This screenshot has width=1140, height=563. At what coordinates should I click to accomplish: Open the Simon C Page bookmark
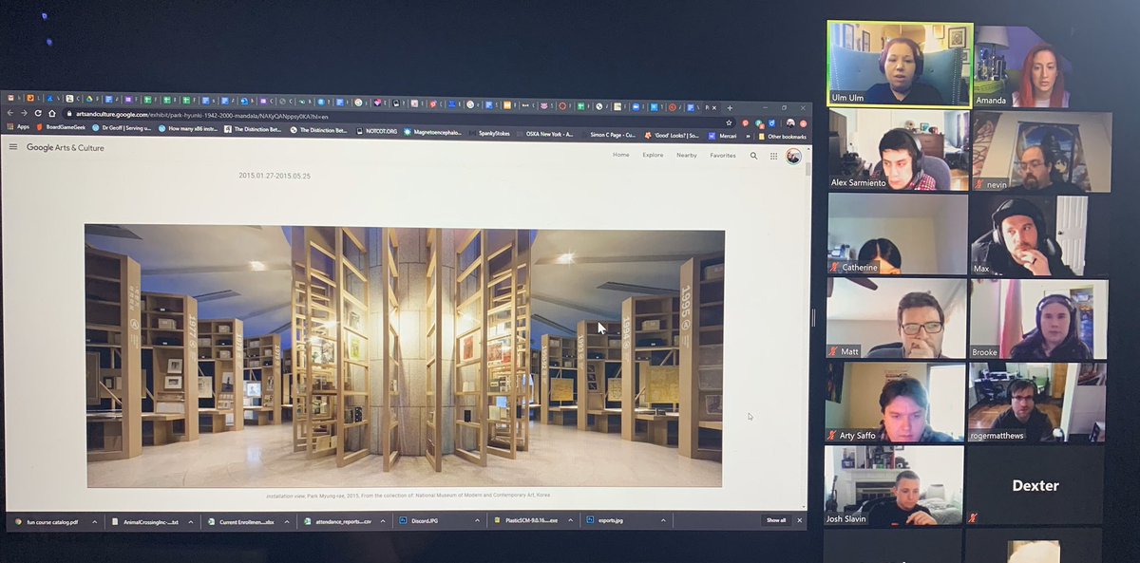613,134
